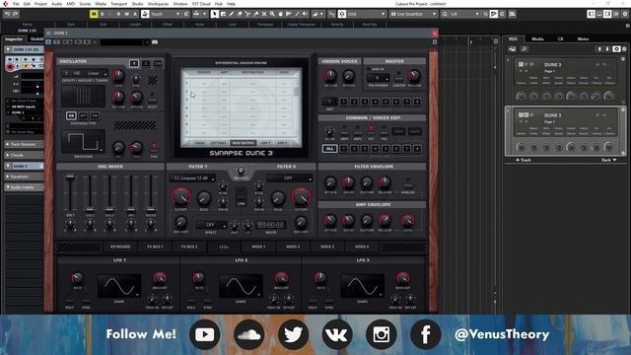631x355 pixels.
Task: Toggle the yellow M mute-all button
Action: click(94, 14)
